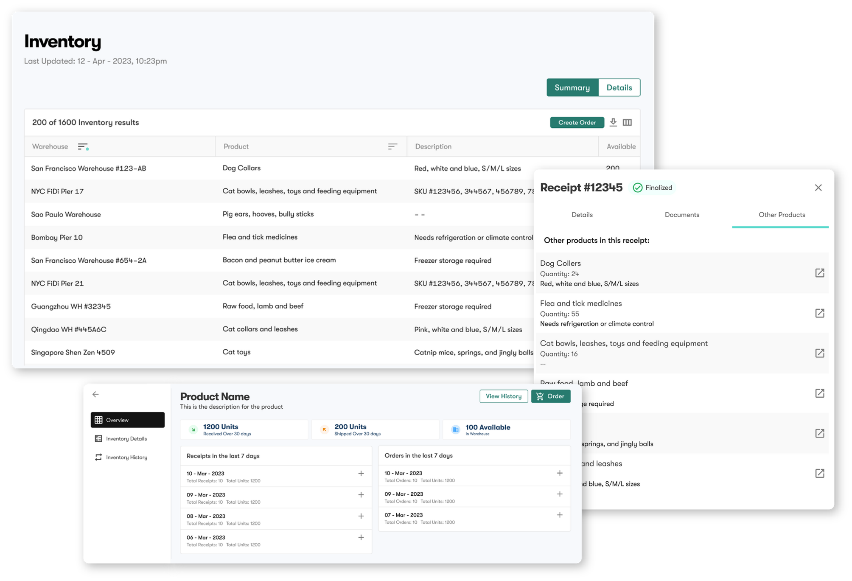Click the warehouse available blue icon

(x=456, y=429)
